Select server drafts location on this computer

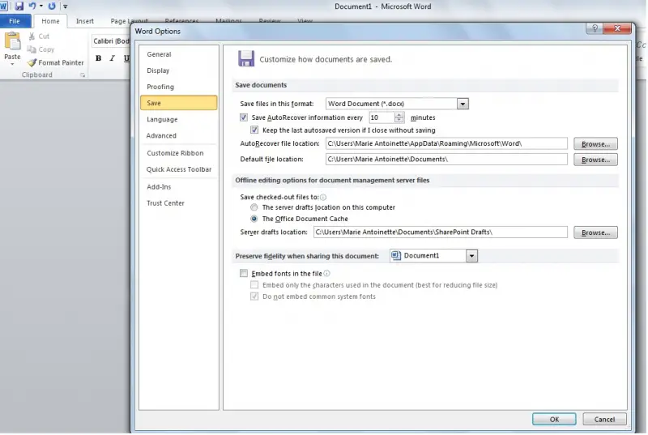[254, 207]
